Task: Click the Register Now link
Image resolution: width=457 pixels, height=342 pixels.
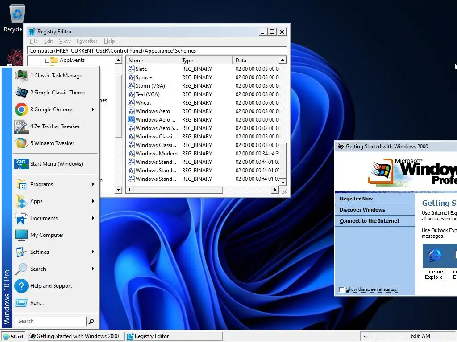Action: point(356,199)
